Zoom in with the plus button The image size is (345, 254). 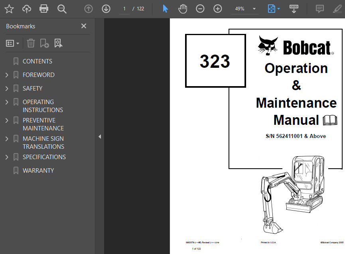pyautogui.click(x=218, y=9)
